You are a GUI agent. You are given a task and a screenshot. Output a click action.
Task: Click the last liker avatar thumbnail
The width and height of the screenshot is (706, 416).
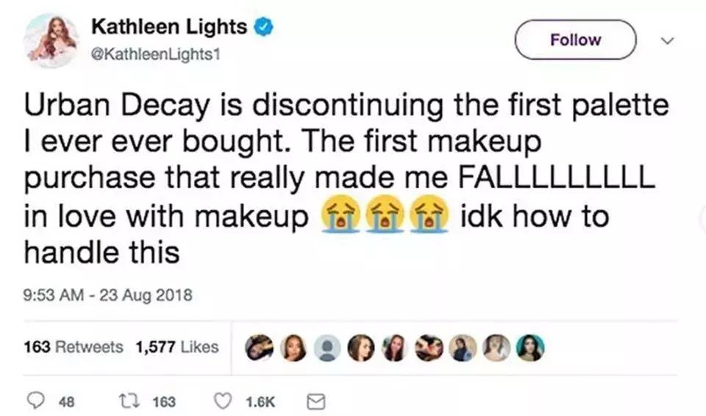[x=530, y=348]
